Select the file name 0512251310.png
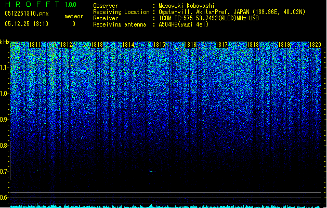This screenshot has height=208, width=327. tap(27, 14)
